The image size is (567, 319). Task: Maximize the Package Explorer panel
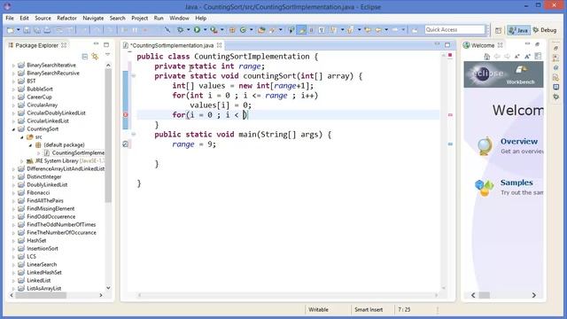coord(106,45)
